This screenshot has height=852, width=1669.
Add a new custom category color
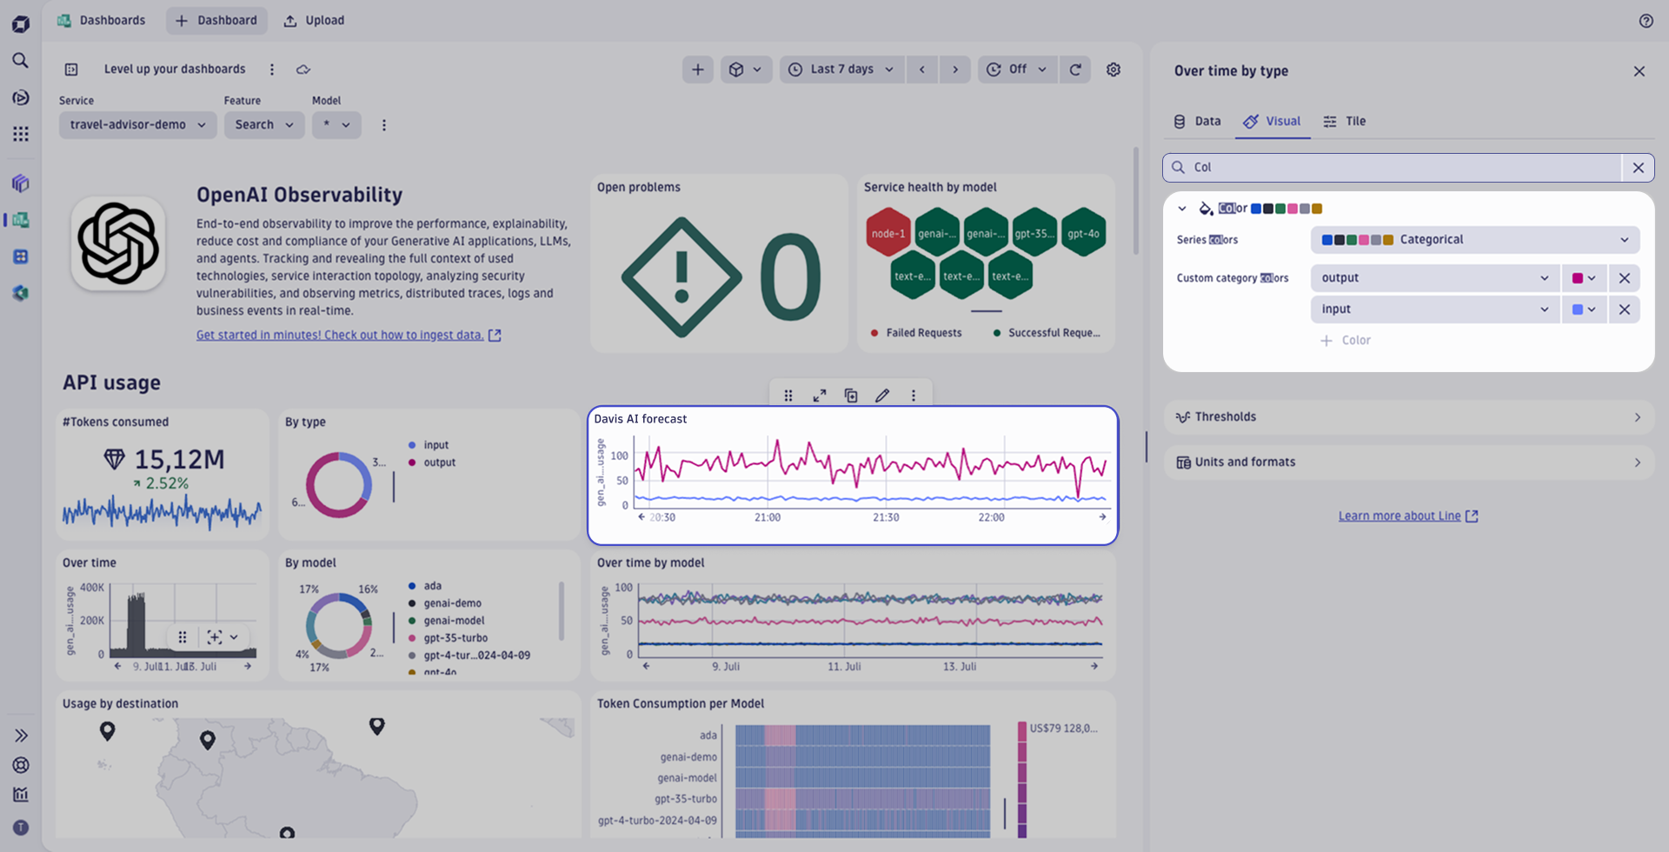[x=1346, y=340]
